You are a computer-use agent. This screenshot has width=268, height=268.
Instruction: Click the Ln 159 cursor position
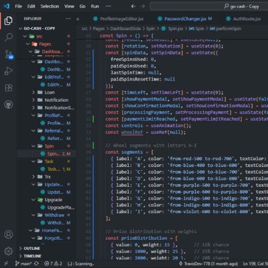pos(255,264)
